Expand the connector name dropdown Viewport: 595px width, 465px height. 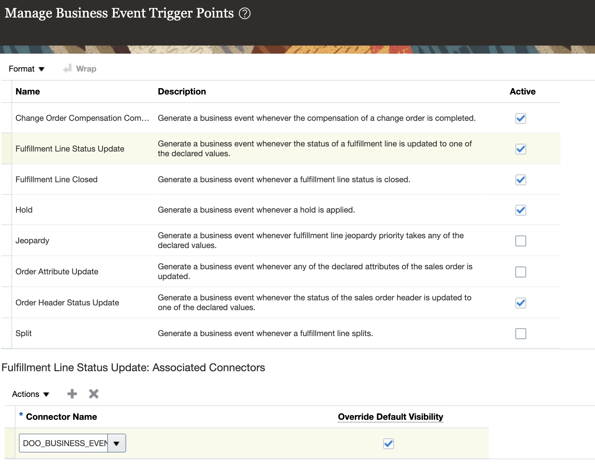(116, 443)
